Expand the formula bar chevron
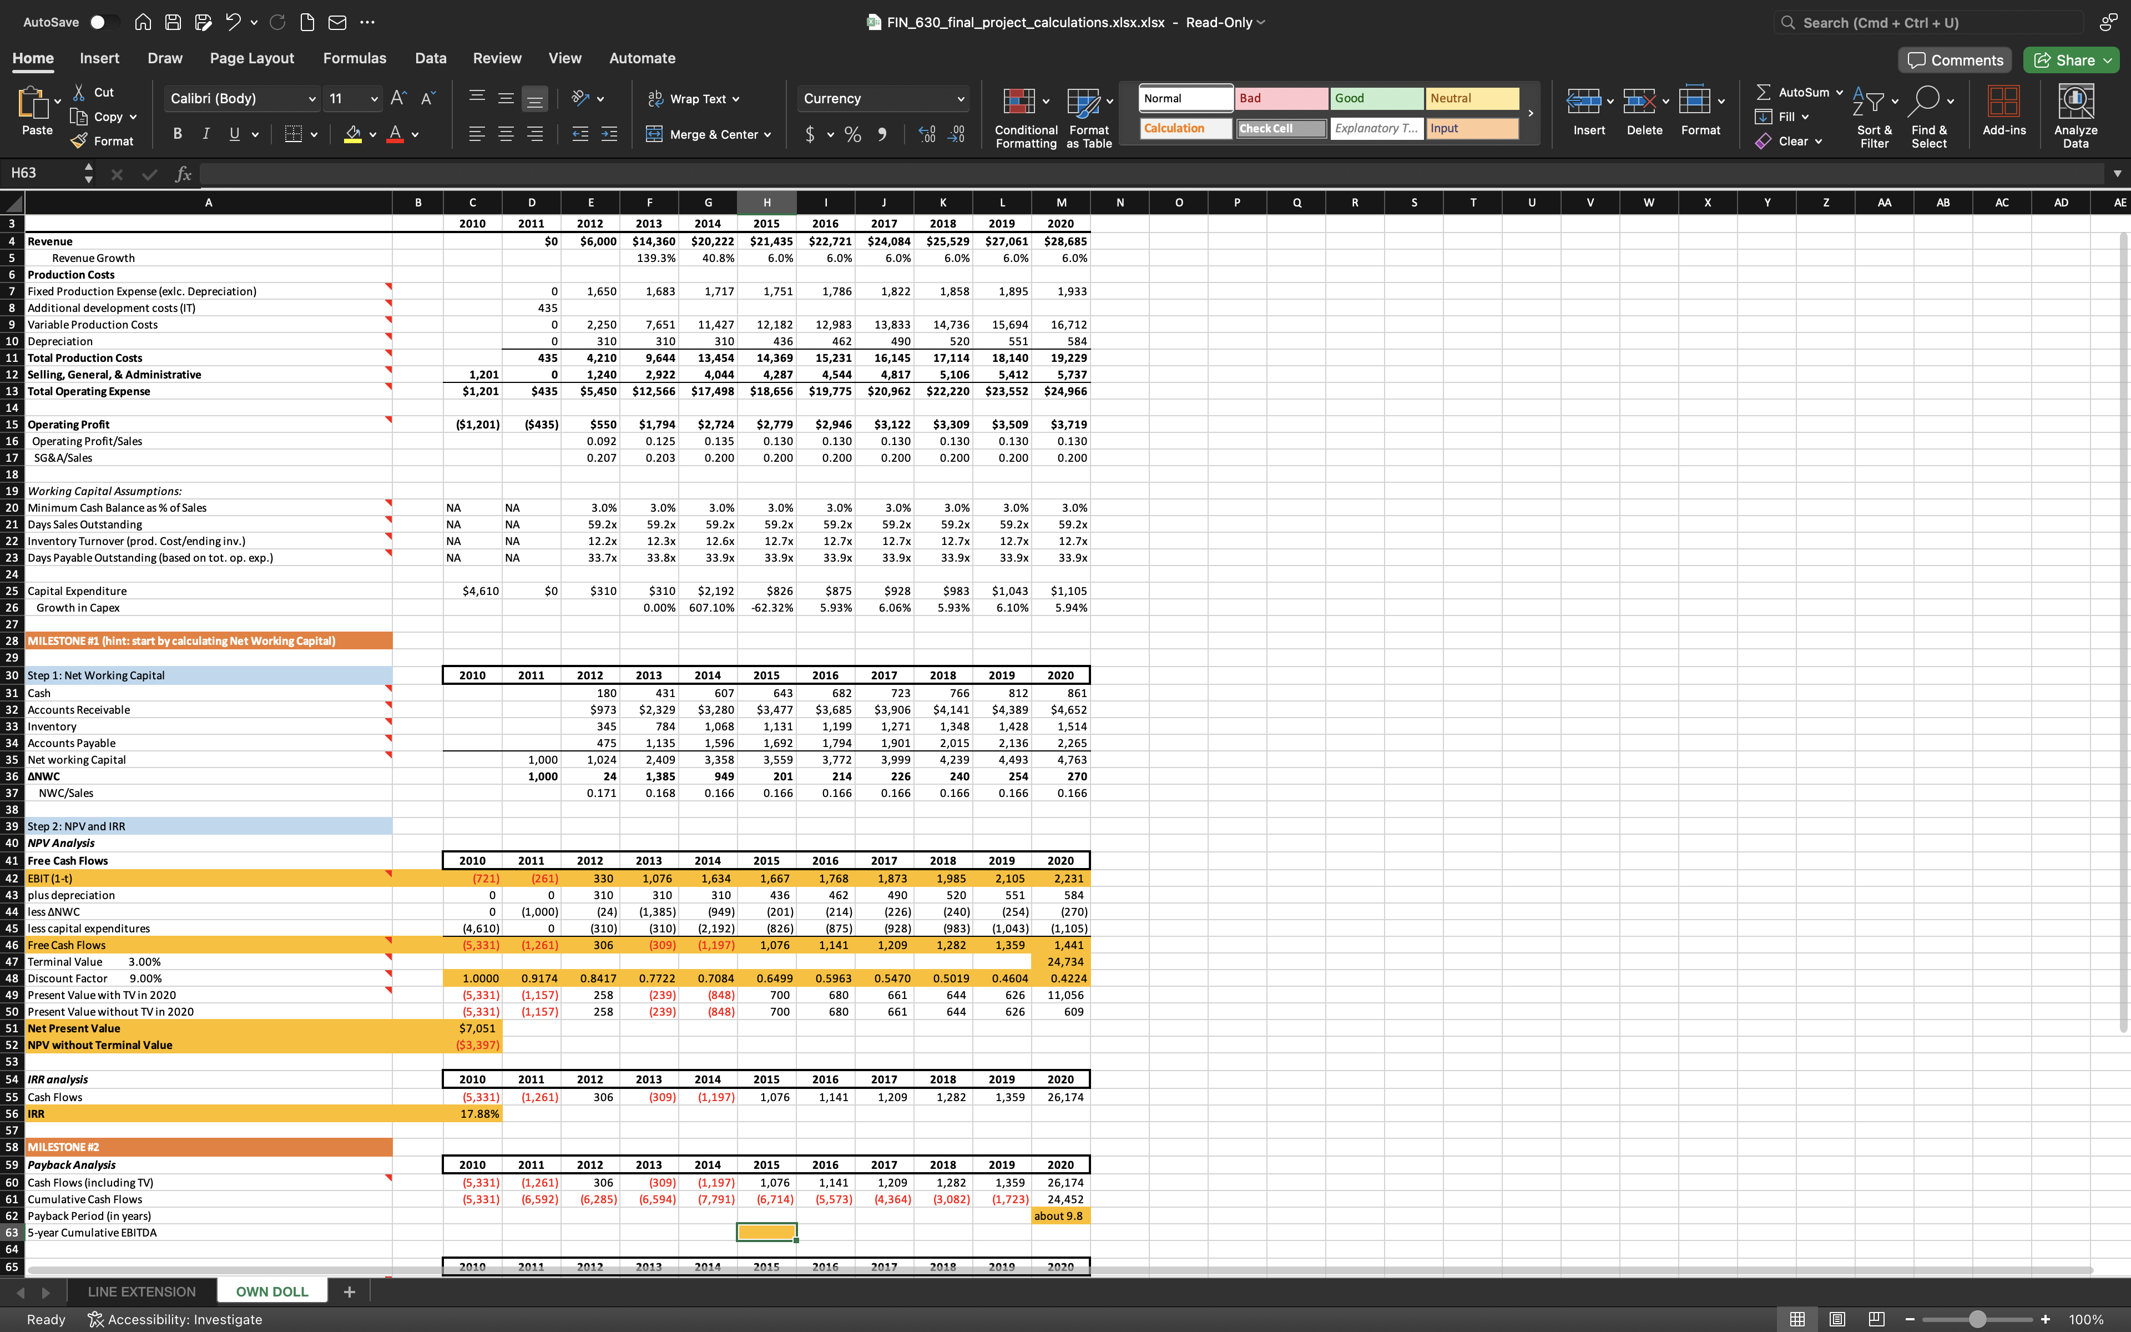The height and width of the screenshot is (1332, 2131). coord(2117,174)
